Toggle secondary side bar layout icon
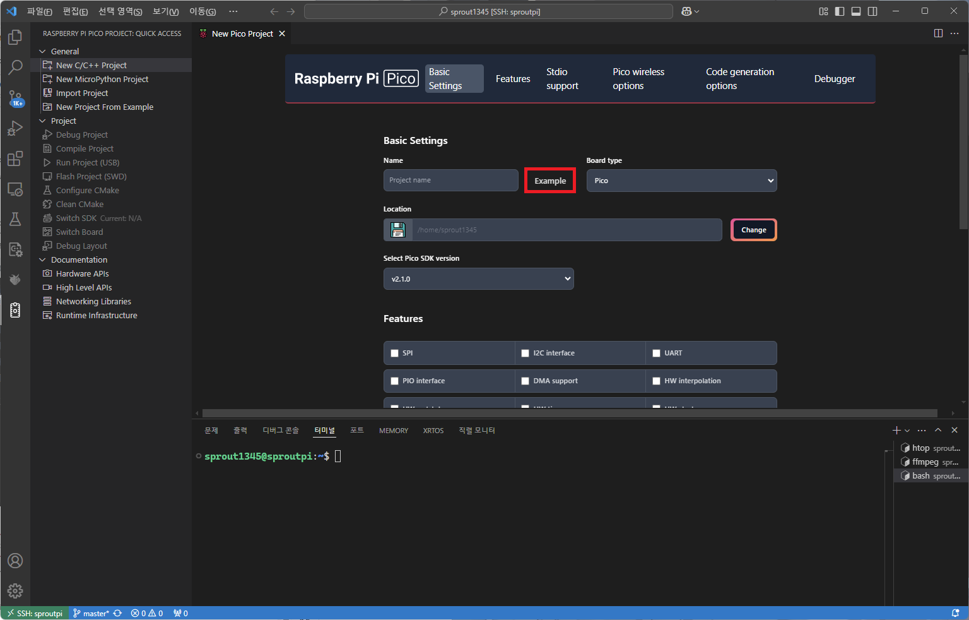The width and height of the screenshot is (969, 620). pos(872,11)
